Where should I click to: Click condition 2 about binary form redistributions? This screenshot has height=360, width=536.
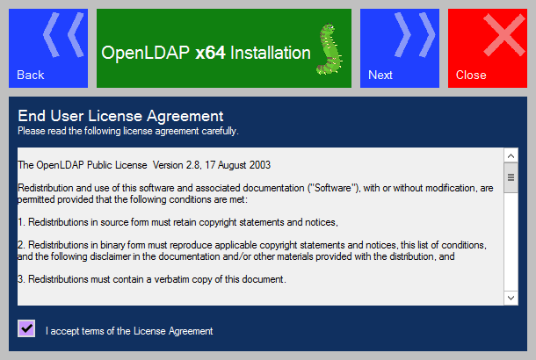(x=252, y=251)
